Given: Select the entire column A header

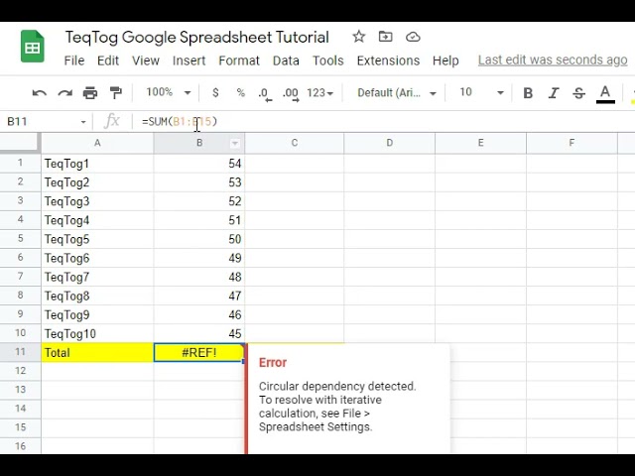Looking at the screenshot, I should click(97, 143).
